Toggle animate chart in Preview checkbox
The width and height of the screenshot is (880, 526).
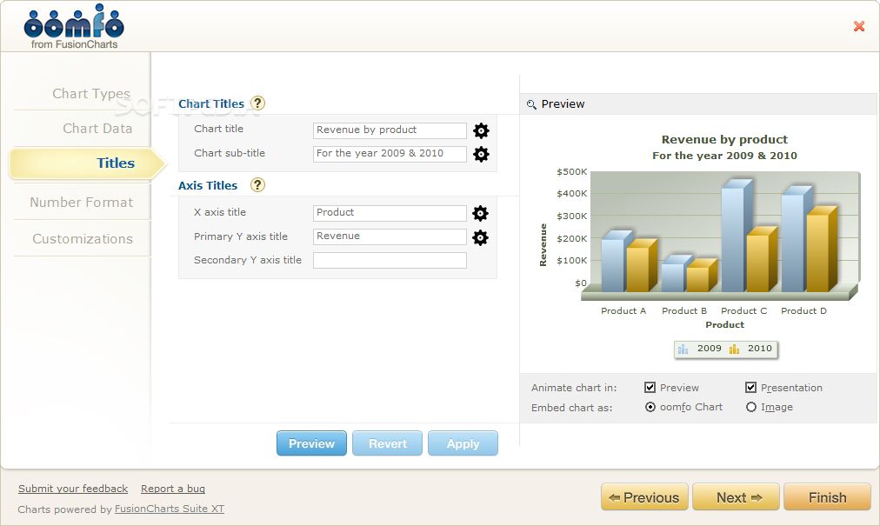pos(650,388)
